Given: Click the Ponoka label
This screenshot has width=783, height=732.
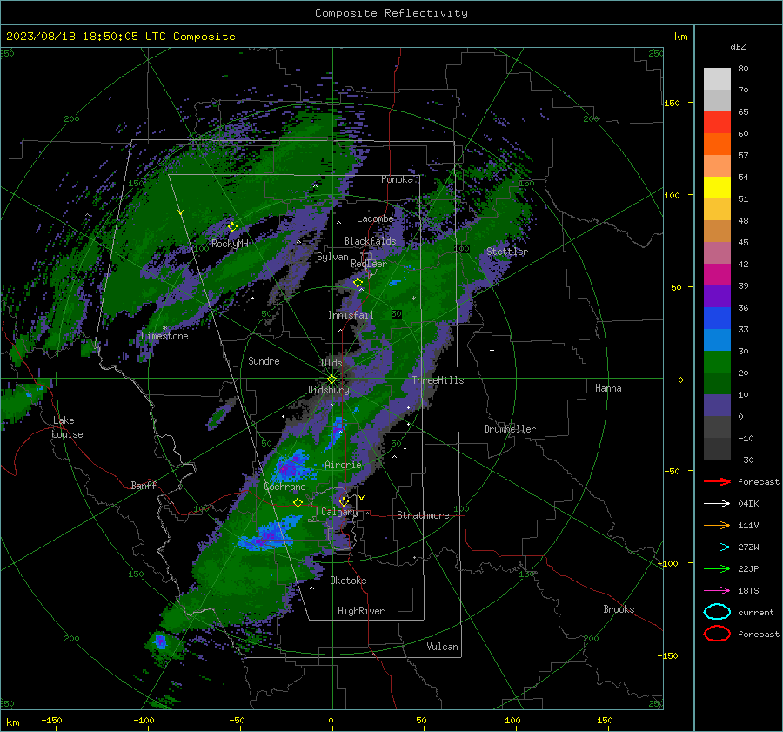Looking at the screenshot, I should coord(397,179).
